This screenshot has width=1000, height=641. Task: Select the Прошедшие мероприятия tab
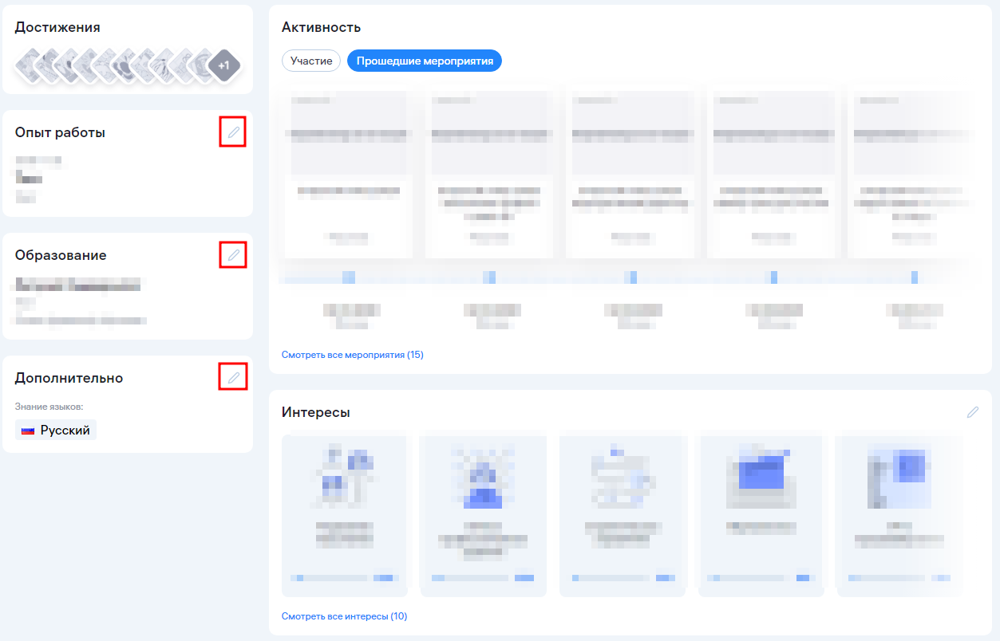(424, 61)
